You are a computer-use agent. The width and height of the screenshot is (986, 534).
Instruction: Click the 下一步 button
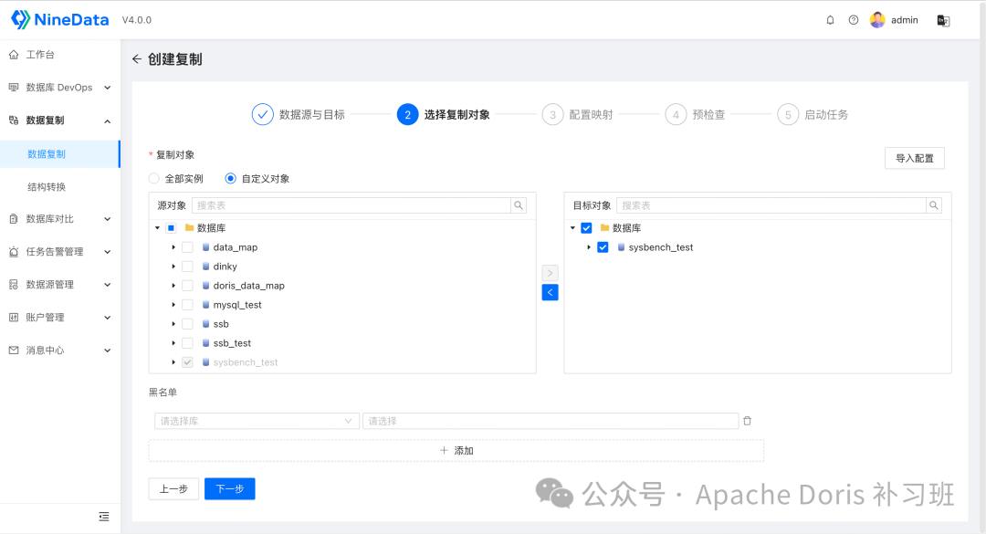tap(229, 488)
